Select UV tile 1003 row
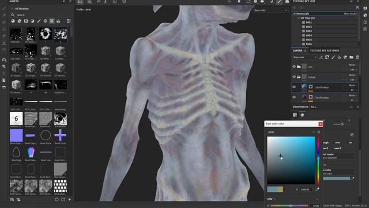Image resolution: width=369 pixels, height=208 pixels. click(329, 31)
